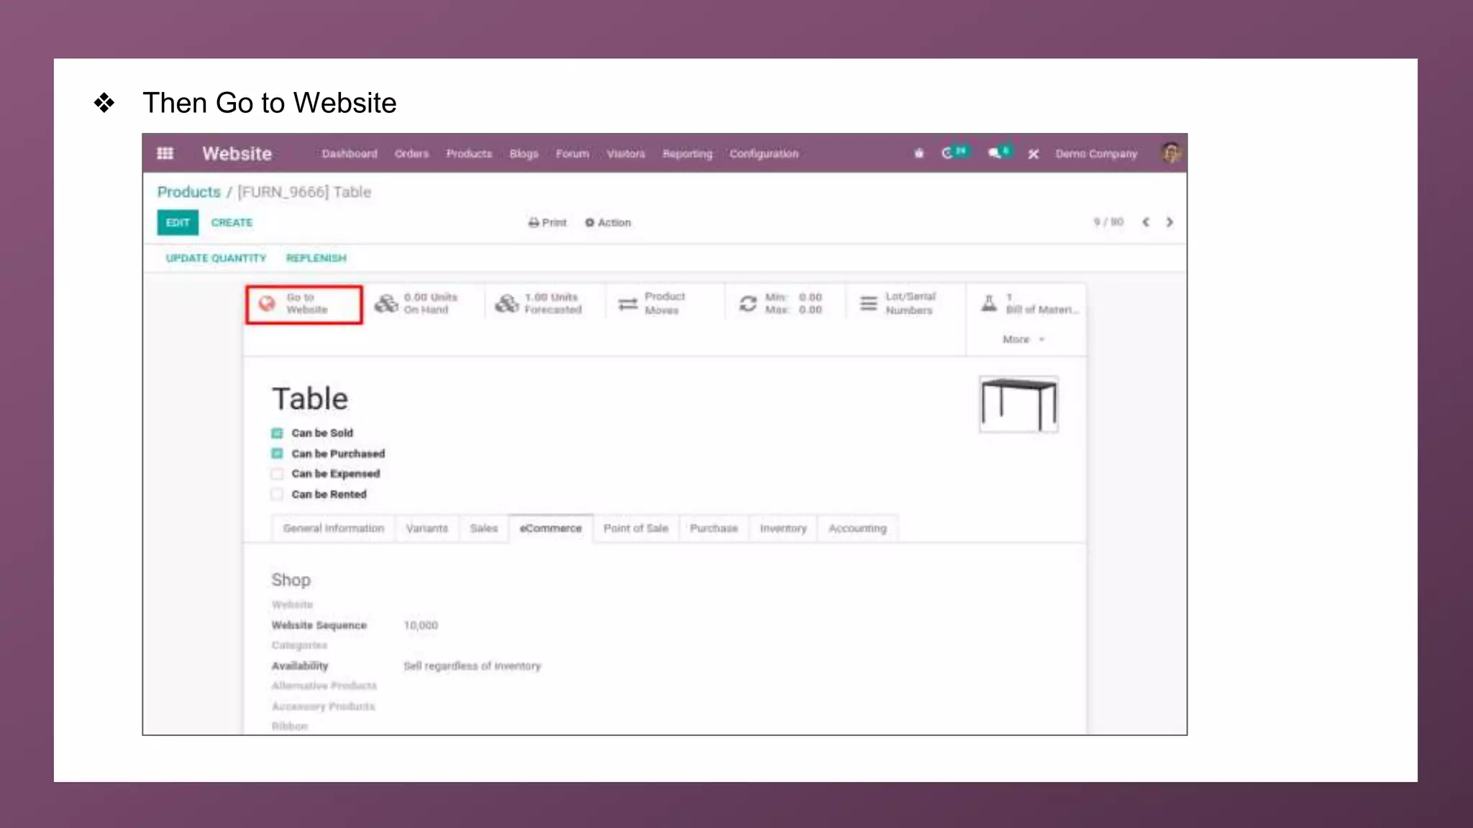Toggle the Can be Sold checkbox

(277, 433)
